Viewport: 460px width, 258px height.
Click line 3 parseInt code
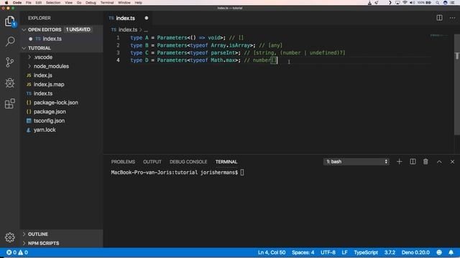coord(224,53)
